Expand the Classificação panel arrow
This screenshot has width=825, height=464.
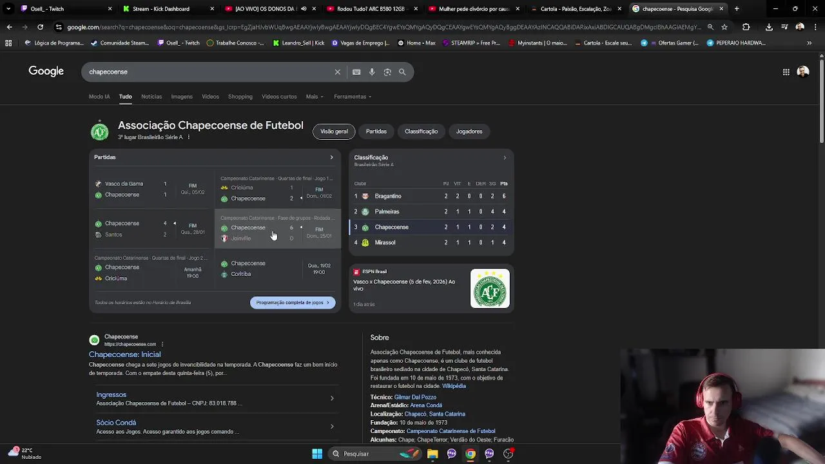click(x=505, y=157)
